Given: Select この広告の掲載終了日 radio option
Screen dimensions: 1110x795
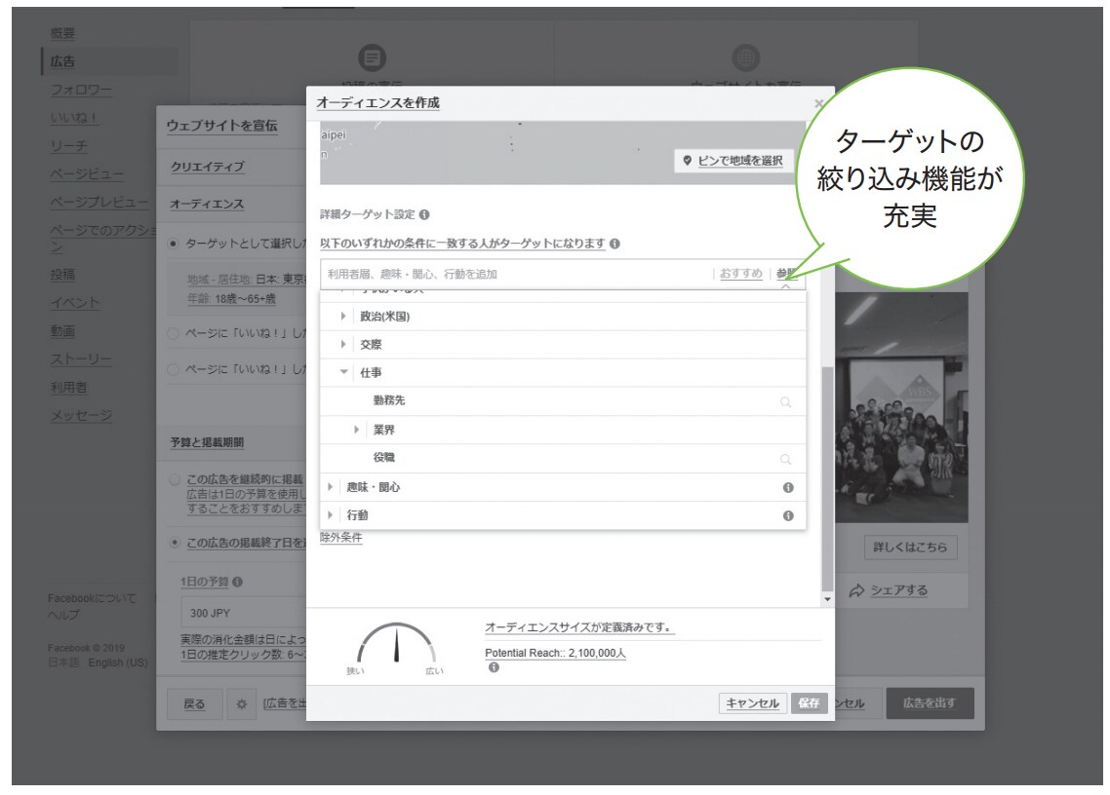Looking at the screenshot, I should tap(174, 543).
